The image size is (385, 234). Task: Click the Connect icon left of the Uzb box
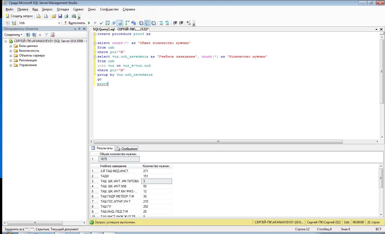pyautogui.click(x=8, y=23)
